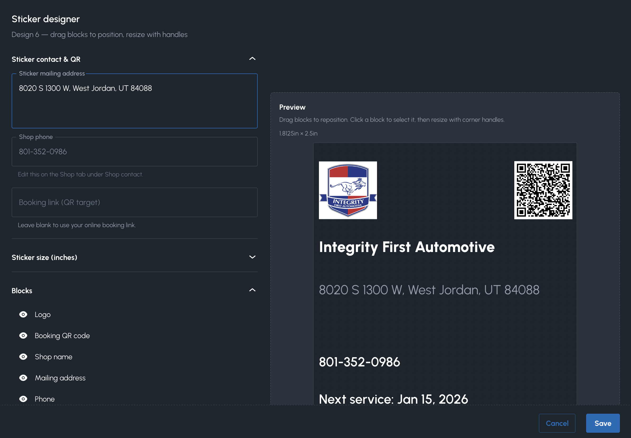
Task: Click the 1.8125in × 2.5in size label
Action: click(x=298, y=133)
